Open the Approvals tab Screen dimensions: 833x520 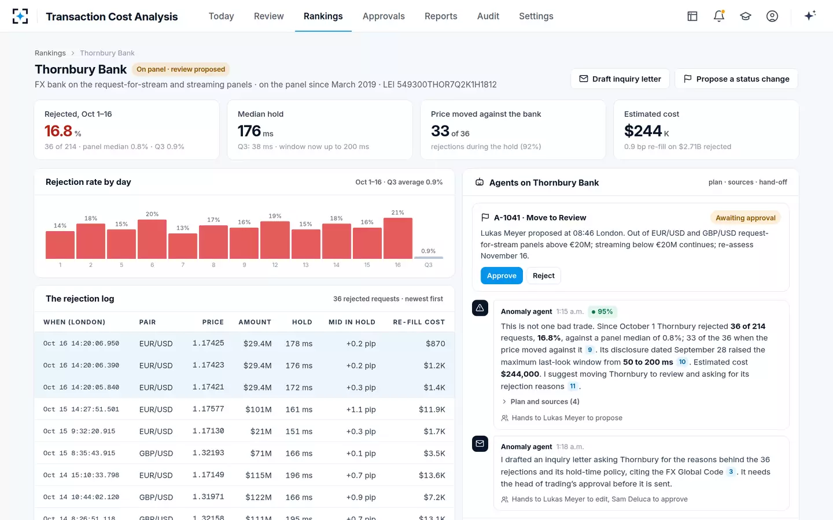pyautogui.click(x=384, y=16)
